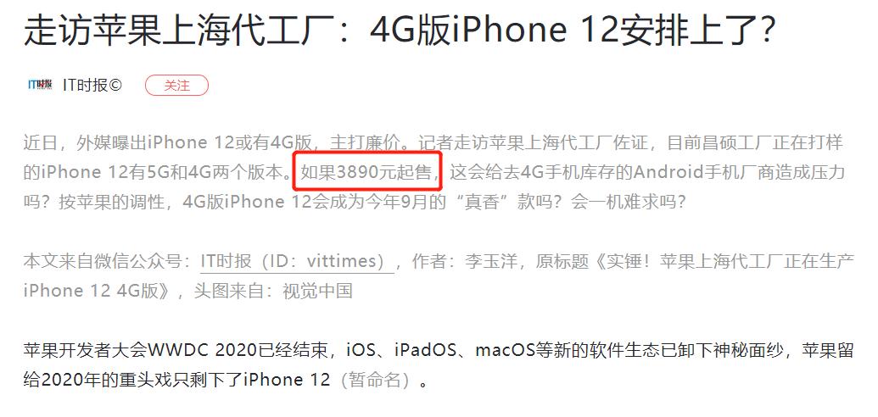Follow the author with the 关注 button
Viewport: 878px width, 417px height.
click(x=176, y=85)
